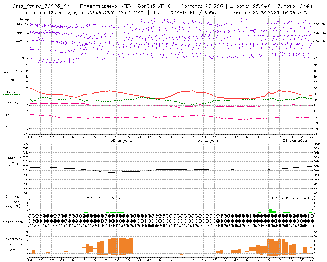This screenshot has height=262, width=327.
Task: Click the longitude value Долгота: 73.386
Action: 202,6
